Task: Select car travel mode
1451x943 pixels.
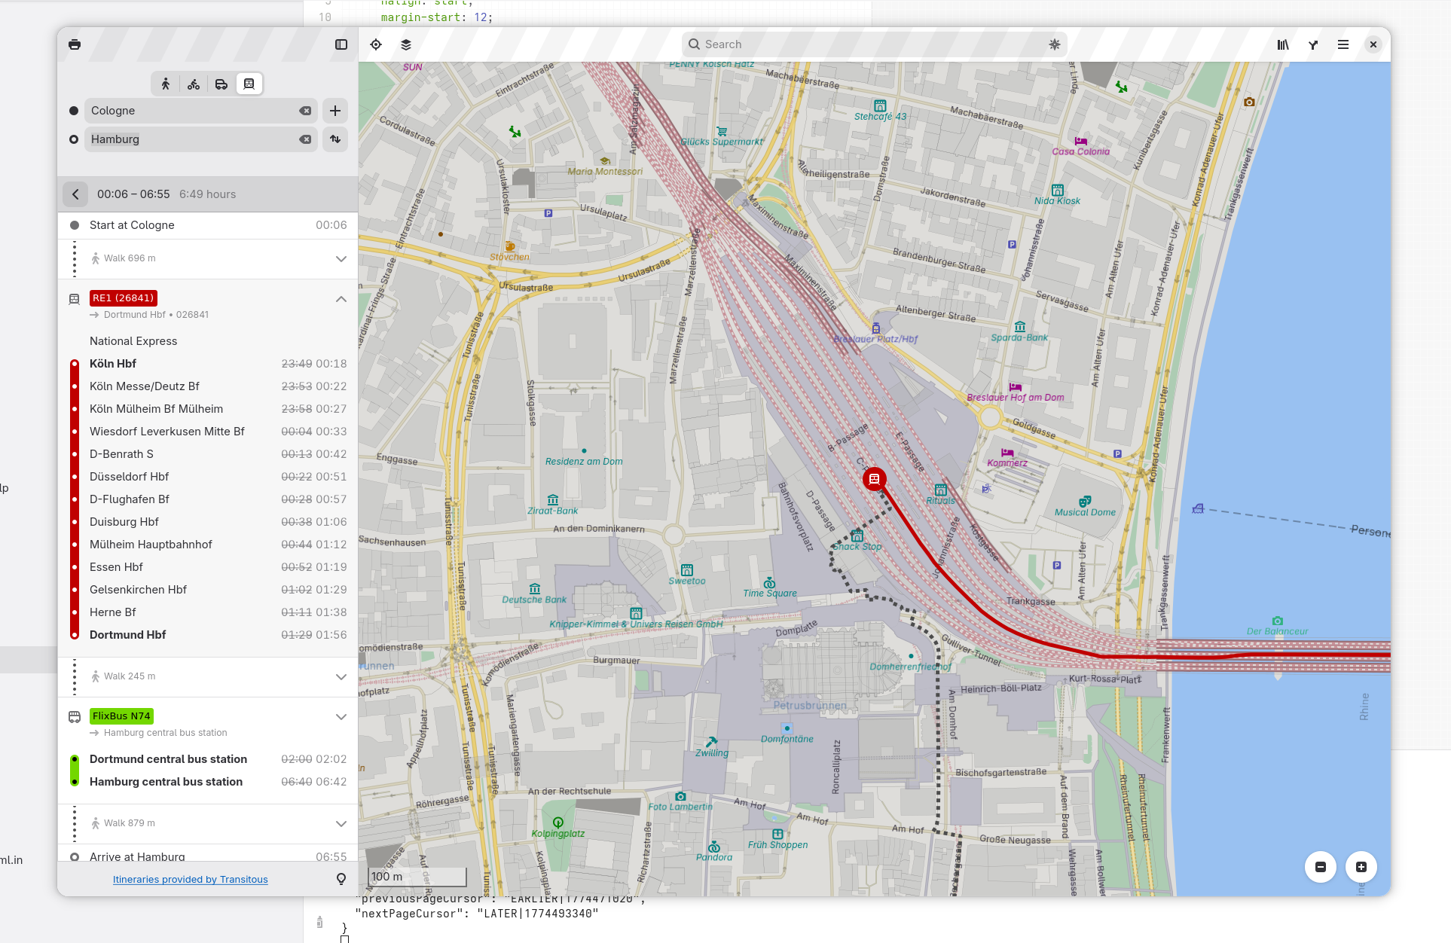Action: point(221,84)
